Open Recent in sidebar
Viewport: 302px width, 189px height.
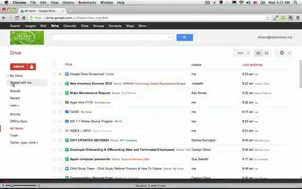click(x=15, y=98)
